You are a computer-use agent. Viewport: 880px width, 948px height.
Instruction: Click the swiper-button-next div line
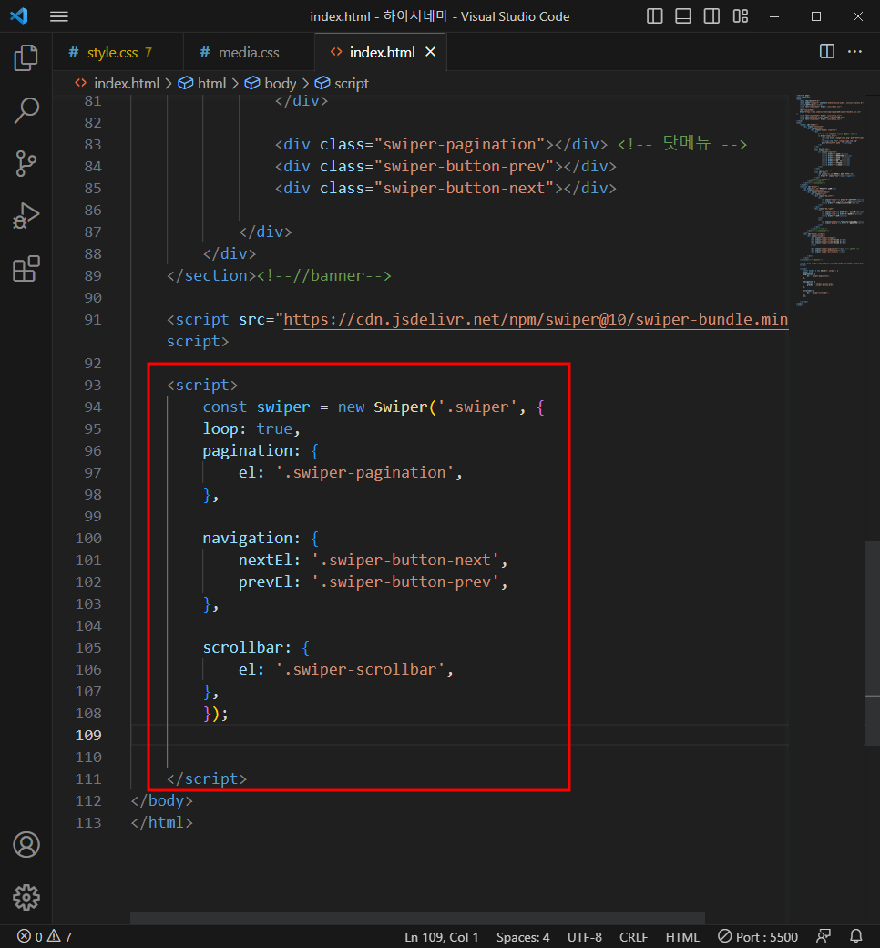click(x=446, y=188)
